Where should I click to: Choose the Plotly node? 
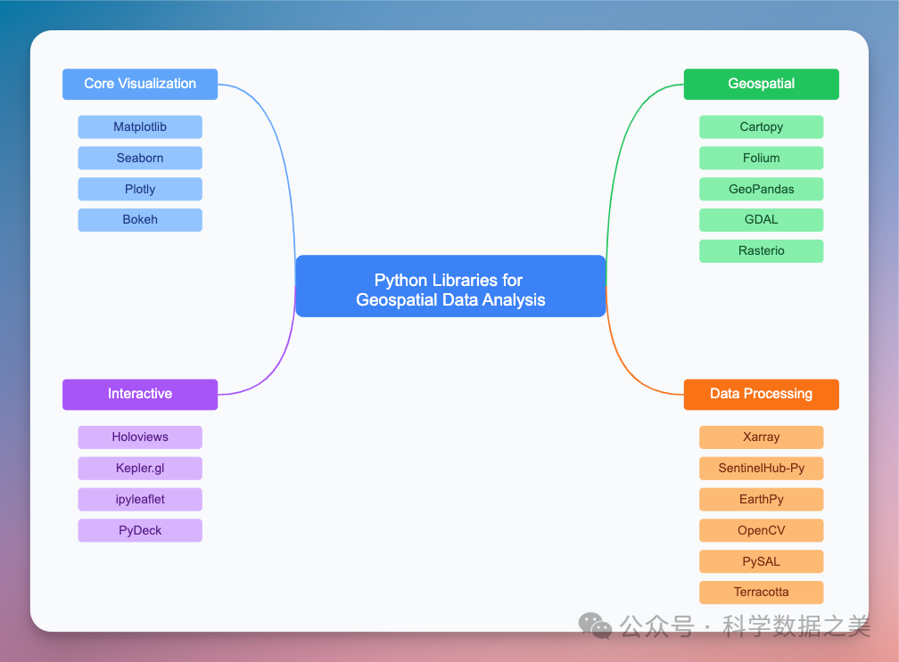(x=140, y=189)
